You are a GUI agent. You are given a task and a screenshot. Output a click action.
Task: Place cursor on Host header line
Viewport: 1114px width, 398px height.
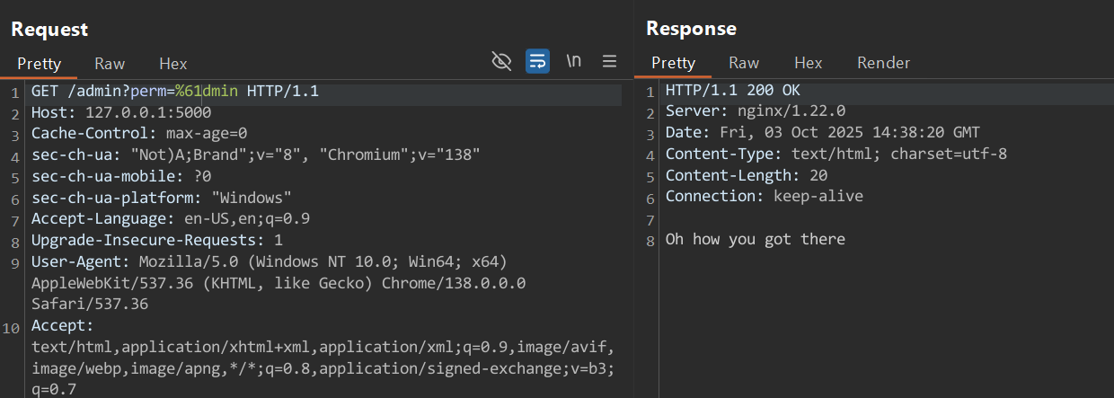(121, 113)
